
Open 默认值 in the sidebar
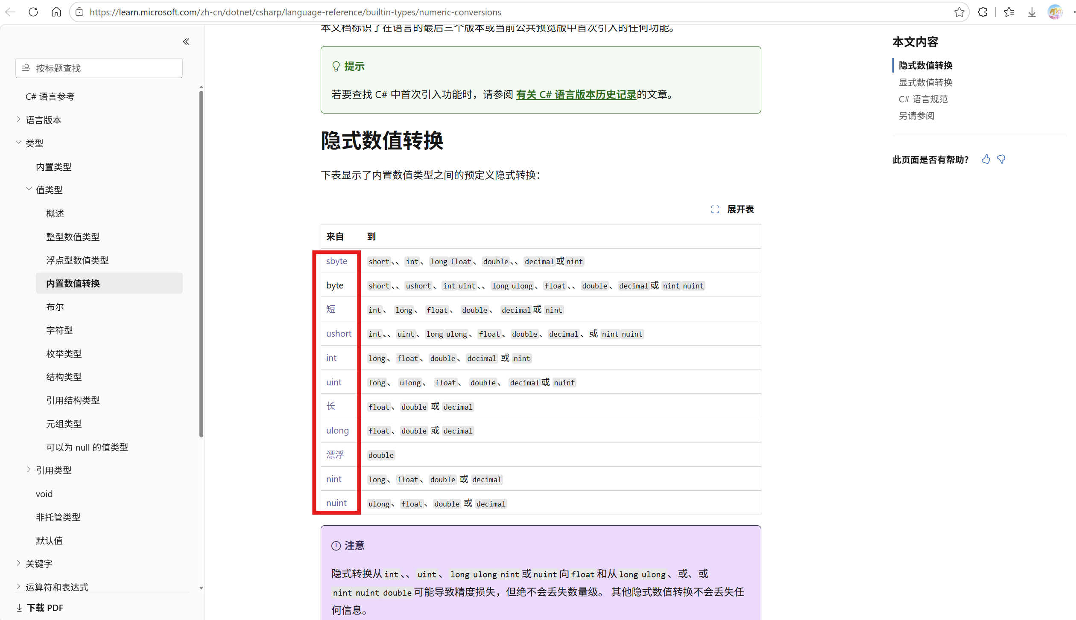pos(49,541)
